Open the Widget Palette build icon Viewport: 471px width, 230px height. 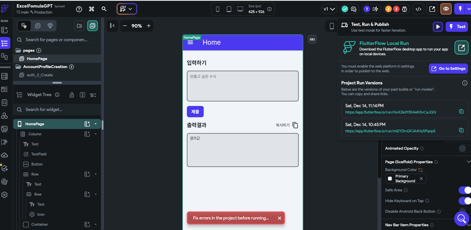(5, 30)
